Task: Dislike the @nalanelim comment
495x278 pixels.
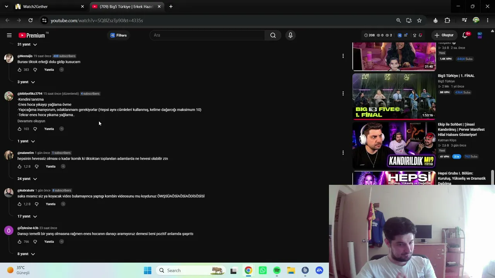Action: (37, 166)
